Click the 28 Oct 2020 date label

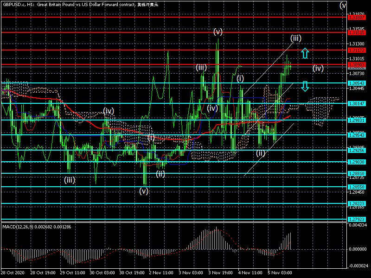tap(13, 273)
